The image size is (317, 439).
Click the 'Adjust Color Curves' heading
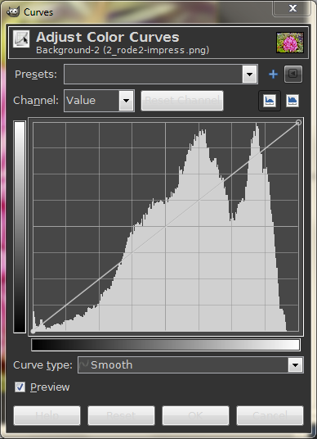coord(108,37)
